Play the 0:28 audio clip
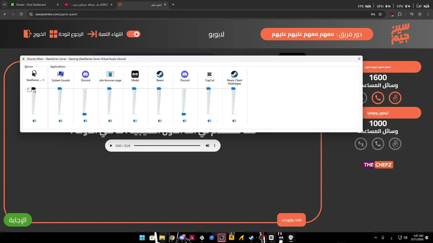 111,146
